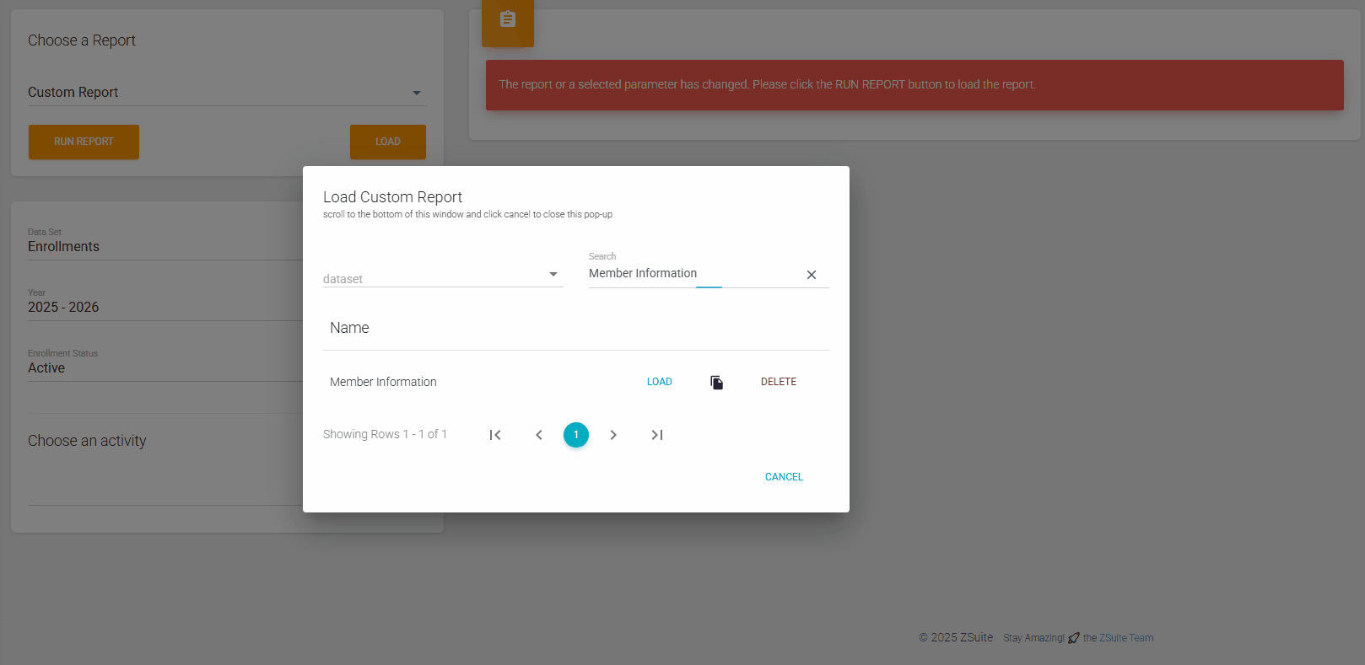The image size is (1365, 665).
Task: Click the copy icon for Member Information
Action: coord(716,383)
